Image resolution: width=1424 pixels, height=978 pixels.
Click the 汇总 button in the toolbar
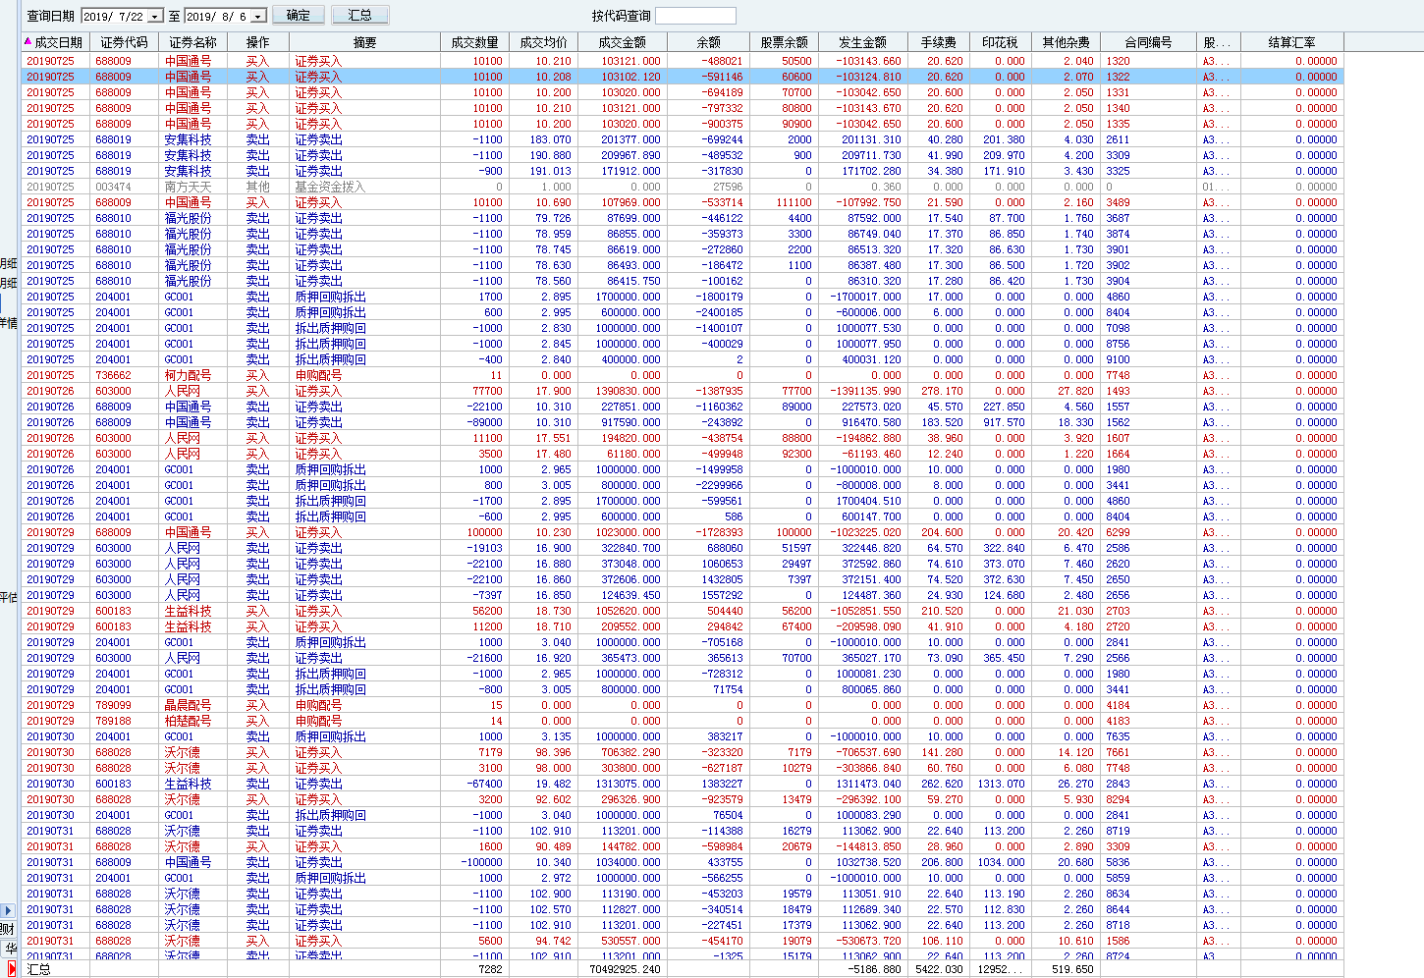(x=360, y=16)
